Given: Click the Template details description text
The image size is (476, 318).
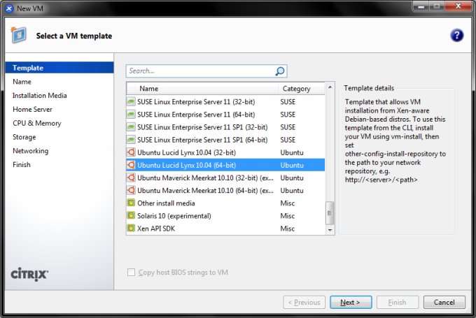Looking at the screenshot, I should 395,140.
